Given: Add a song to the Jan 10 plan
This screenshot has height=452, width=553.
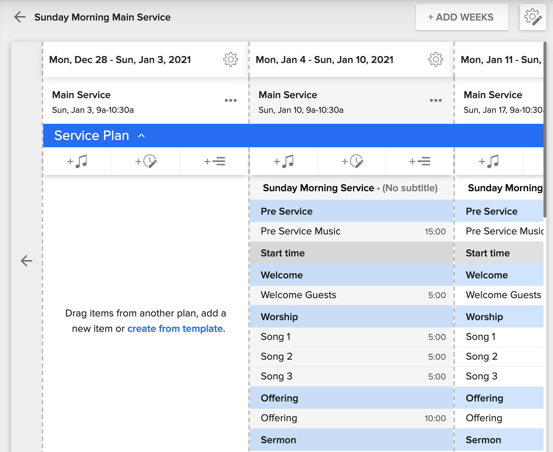Looking at the screenshot, I should (x=284, y=161).
